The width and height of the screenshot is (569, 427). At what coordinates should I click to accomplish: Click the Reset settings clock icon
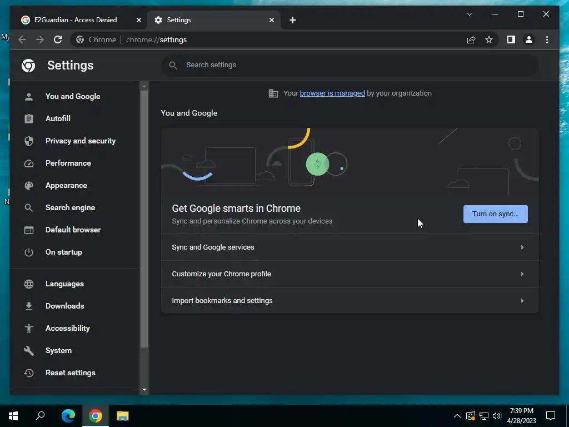pos(29,373)
